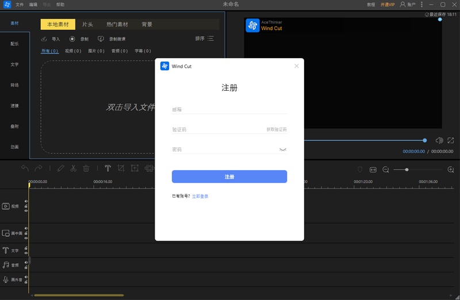Click the zoom-frame icon with plus

tap(135, 168)
